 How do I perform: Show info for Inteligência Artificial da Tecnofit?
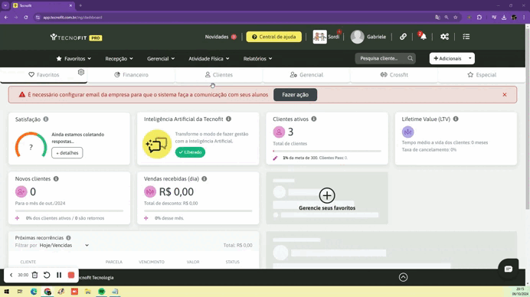pos(228,119)
